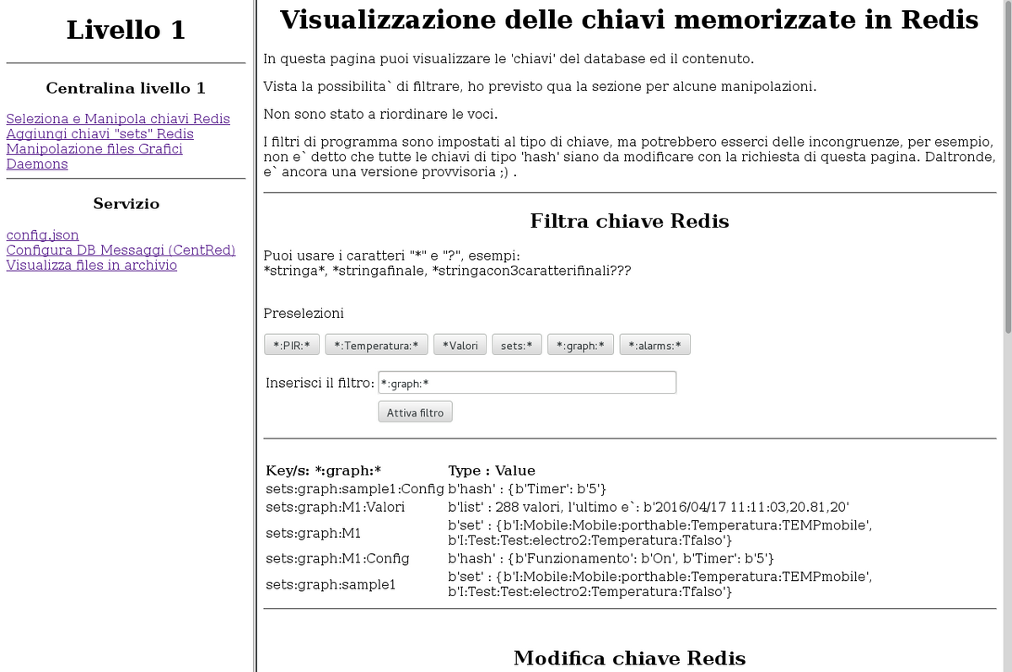Click Visualizza files in archivio link

[x=92, y=266]
